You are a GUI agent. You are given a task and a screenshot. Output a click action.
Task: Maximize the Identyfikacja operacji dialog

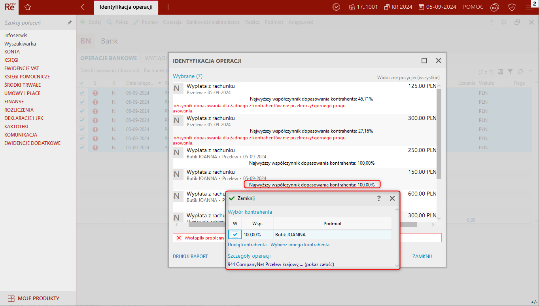click(424, 61)
